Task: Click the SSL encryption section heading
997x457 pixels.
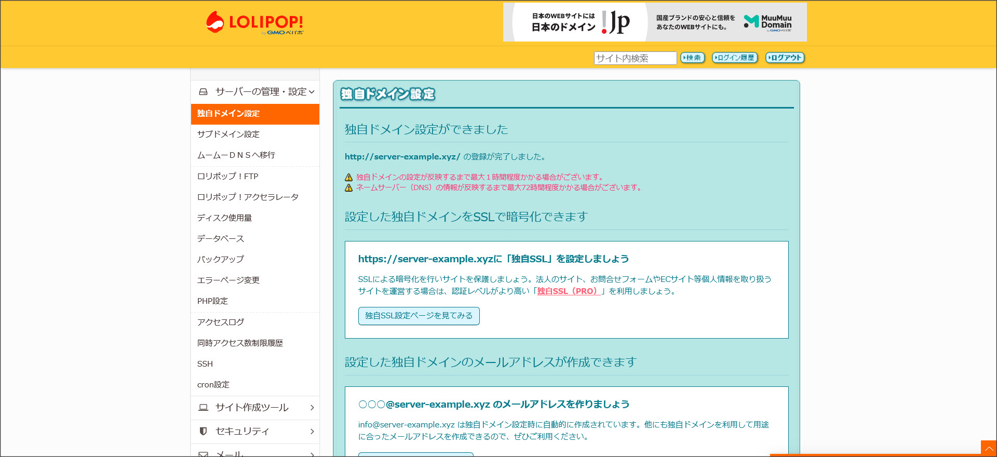Action: tap(466, 217)
